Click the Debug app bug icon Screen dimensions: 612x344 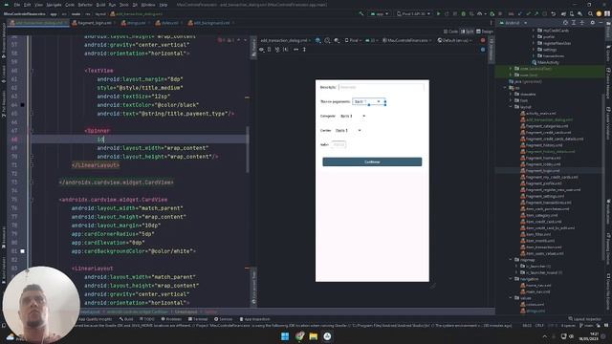[463, 13]
